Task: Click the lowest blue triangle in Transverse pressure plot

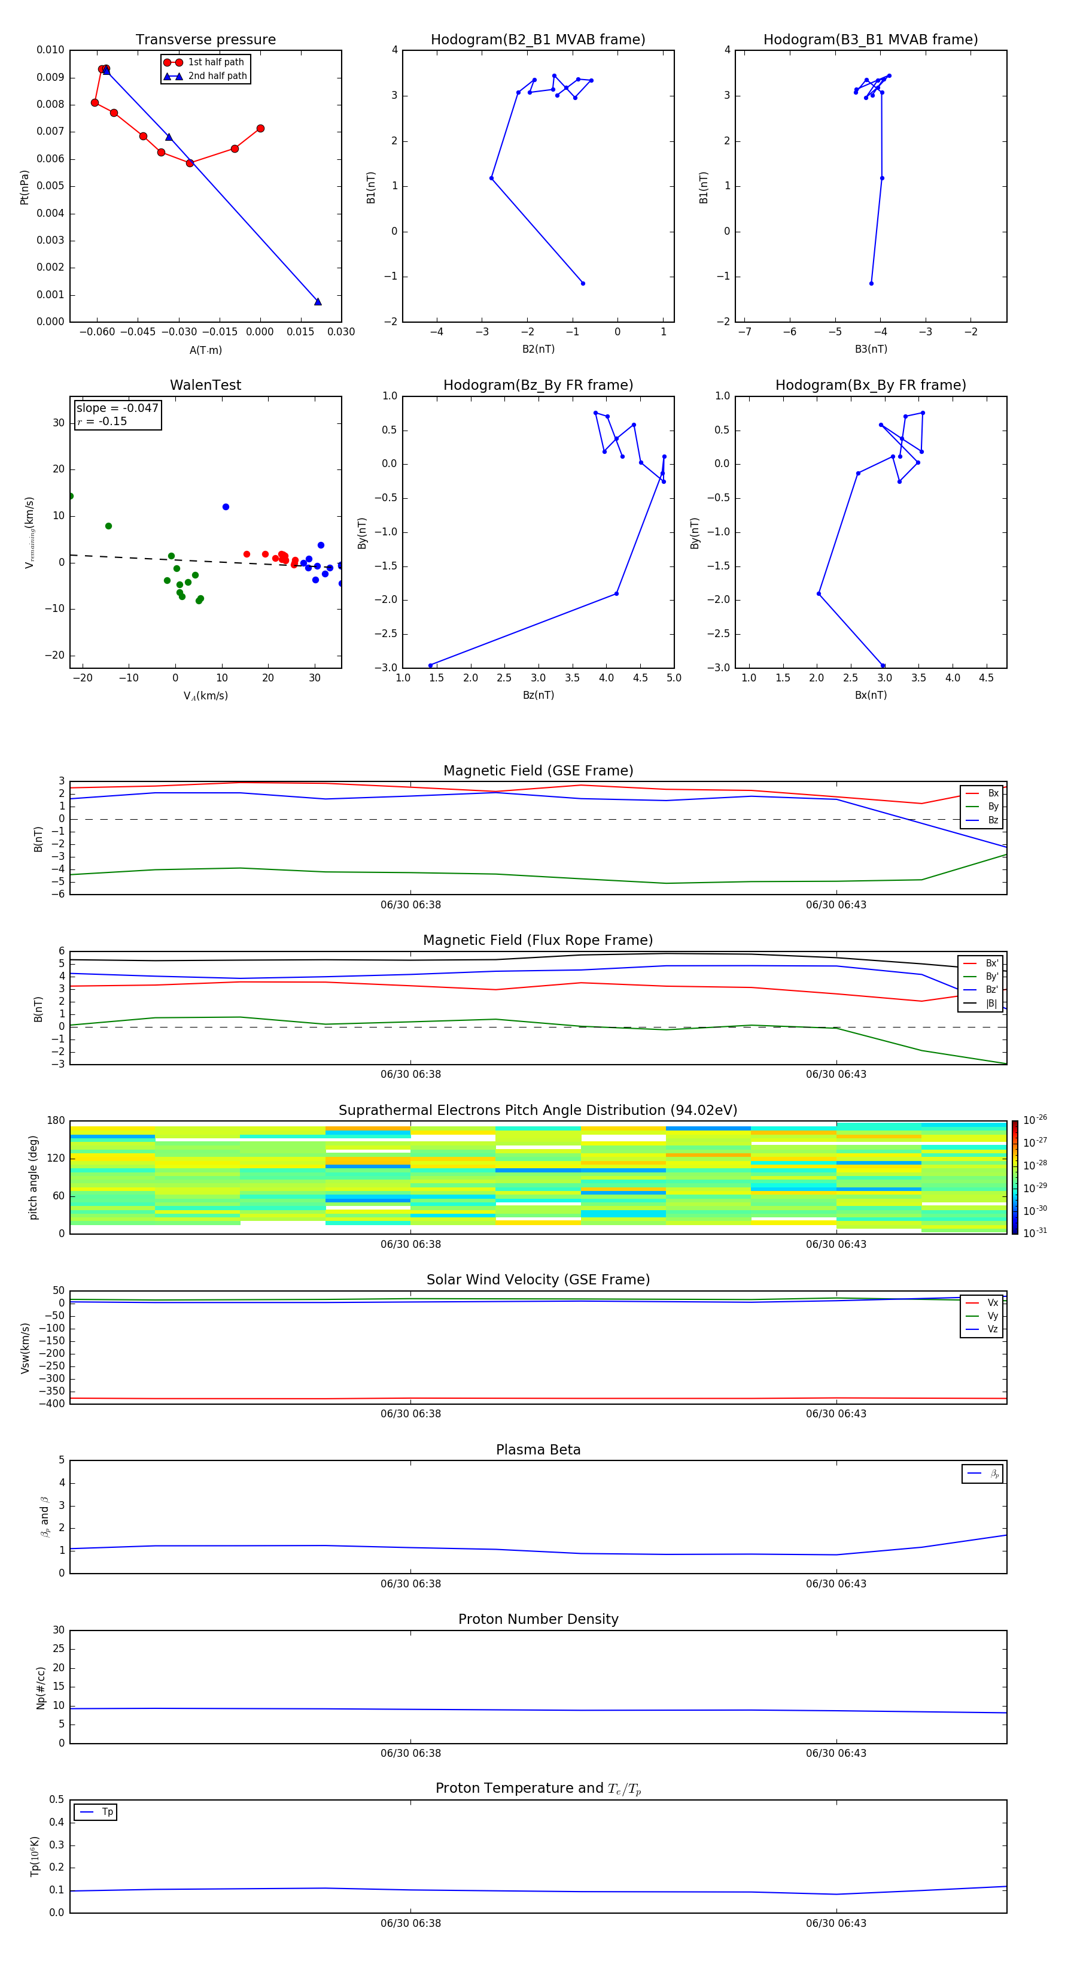Action: click(x=317, y=302)
